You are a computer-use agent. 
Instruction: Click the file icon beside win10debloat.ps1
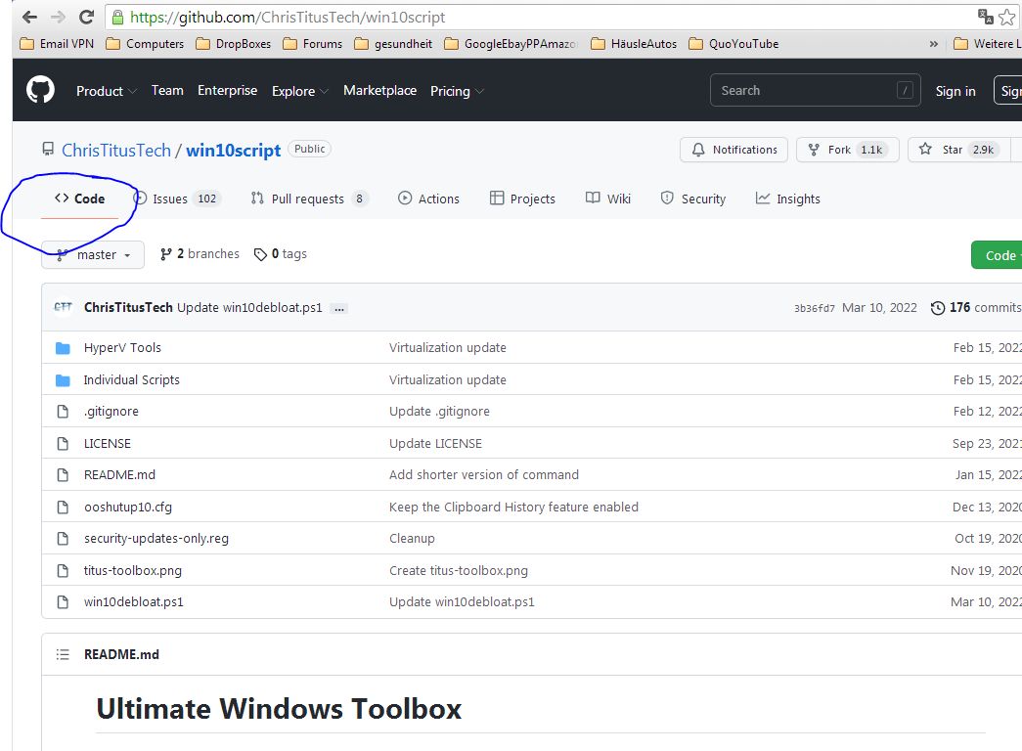(63, 601)
